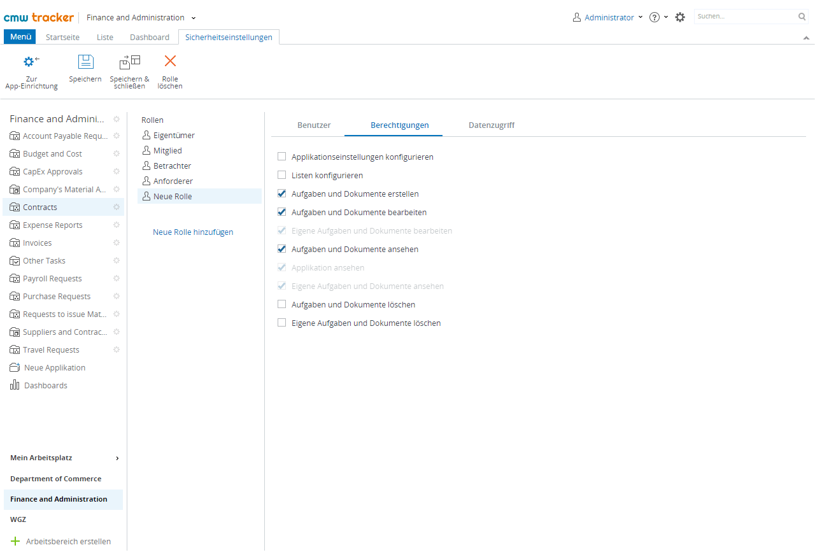Screen dimensions: 815x557
Task: Click the cmw tracker logo
Action: (x=39, y=17)
